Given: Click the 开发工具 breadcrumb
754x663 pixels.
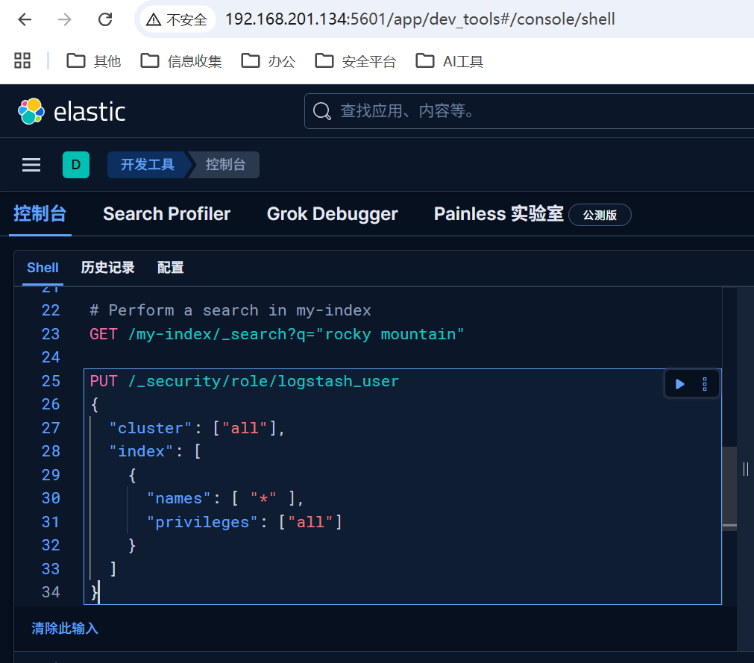Looking at the screenshot, I should point(147,165).
